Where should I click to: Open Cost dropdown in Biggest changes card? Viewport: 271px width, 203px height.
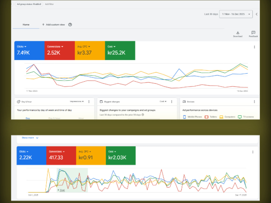click(x=163, y=101)
